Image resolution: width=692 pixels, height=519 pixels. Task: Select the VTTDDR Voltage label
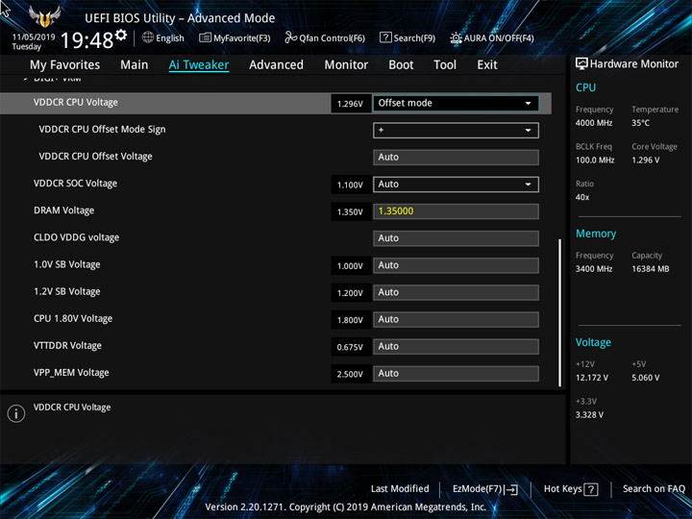pos(67,346)
